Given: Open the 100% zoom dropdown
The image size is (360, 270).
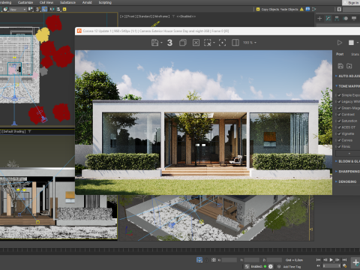Looking at the screenshot, I should click(250, 43).
